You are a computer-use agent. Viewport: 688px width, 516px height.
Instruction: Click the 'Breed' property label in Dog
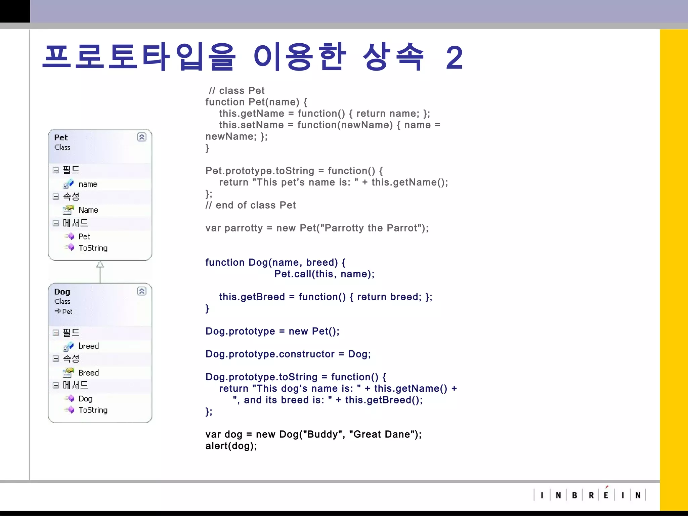[89, 373]
